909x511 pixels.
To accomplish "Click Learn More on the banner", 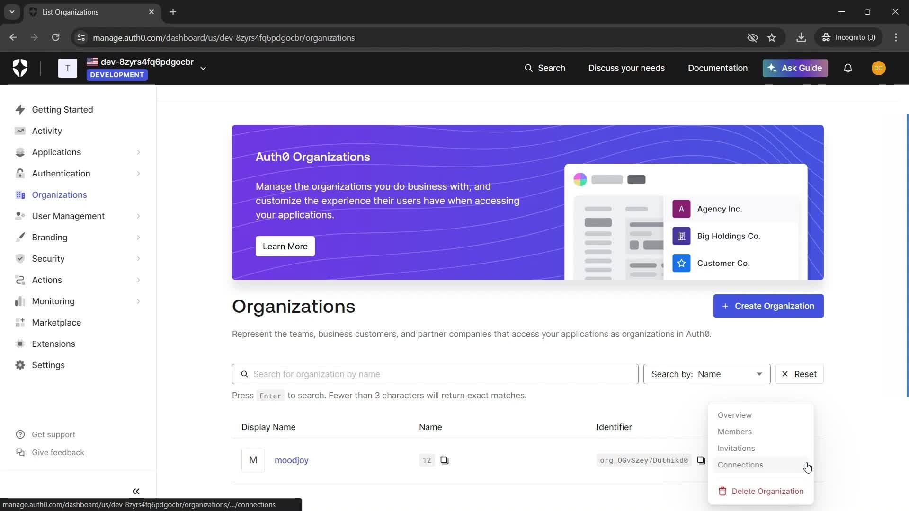I will coord(285,247).
